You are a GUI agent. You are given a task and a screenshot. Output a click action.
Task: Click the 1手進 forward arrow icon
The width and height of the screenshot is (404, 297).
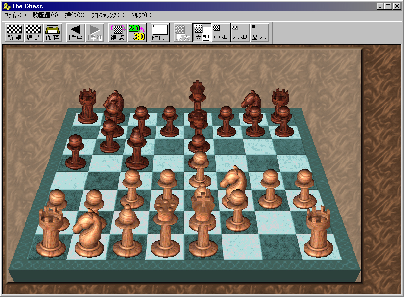[95, 32]
